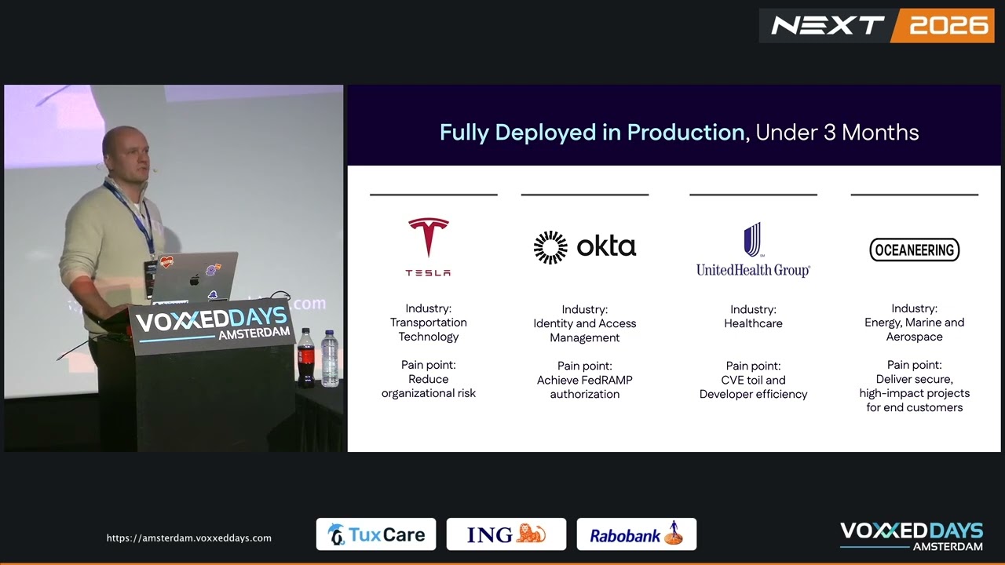Click the 'Healthcare' industry text
The image size is (1005, 565).
tap(753, 323)
